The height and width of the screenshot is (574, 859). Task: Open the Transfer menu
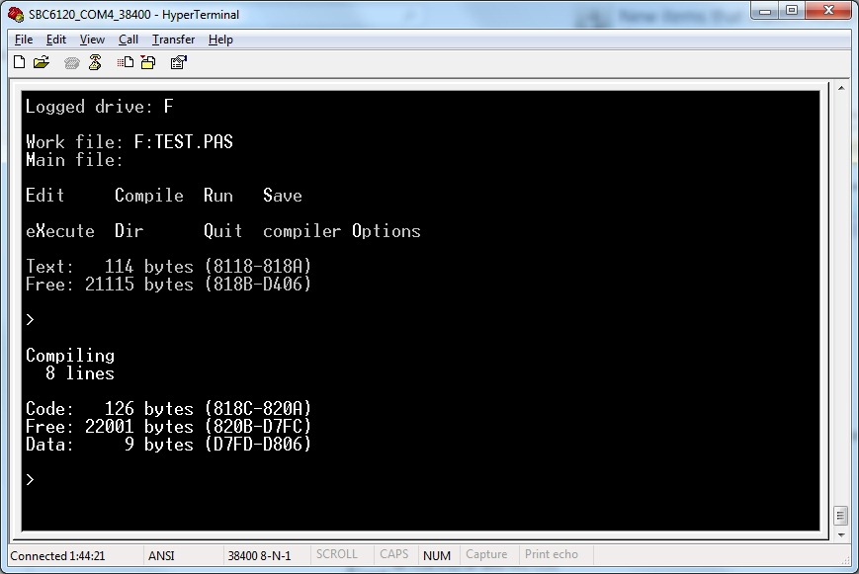(x=173, y=40)
